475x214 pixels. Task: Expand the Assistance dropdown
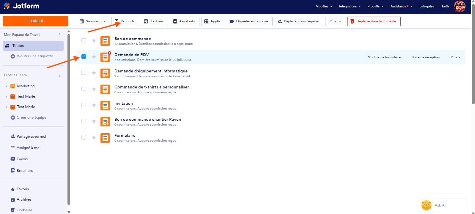[401, 6]
